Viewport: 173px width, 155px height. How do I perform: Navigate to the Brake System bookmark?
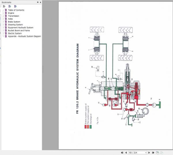point(14,22)
